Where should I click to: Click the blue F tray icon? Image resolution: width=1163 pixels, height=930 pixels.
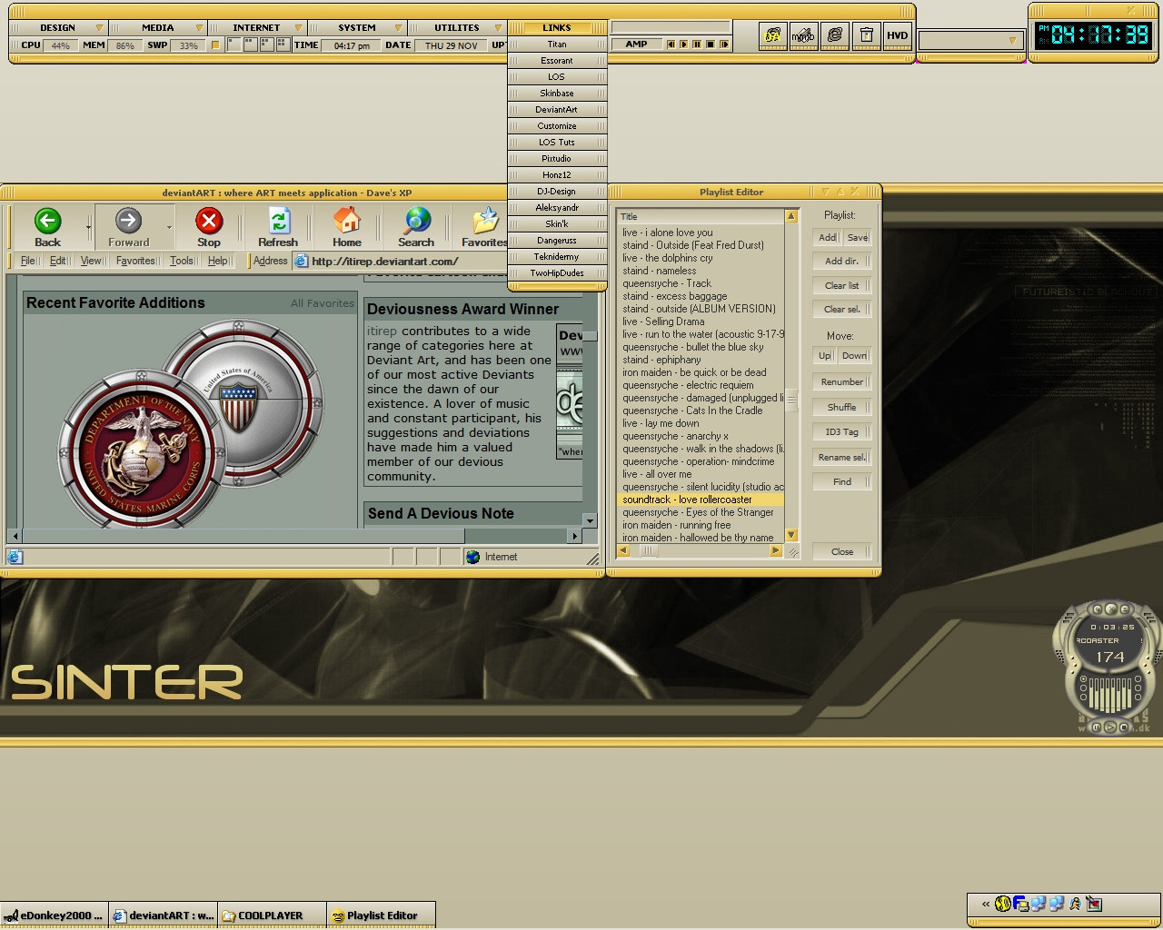[1021, 904]
